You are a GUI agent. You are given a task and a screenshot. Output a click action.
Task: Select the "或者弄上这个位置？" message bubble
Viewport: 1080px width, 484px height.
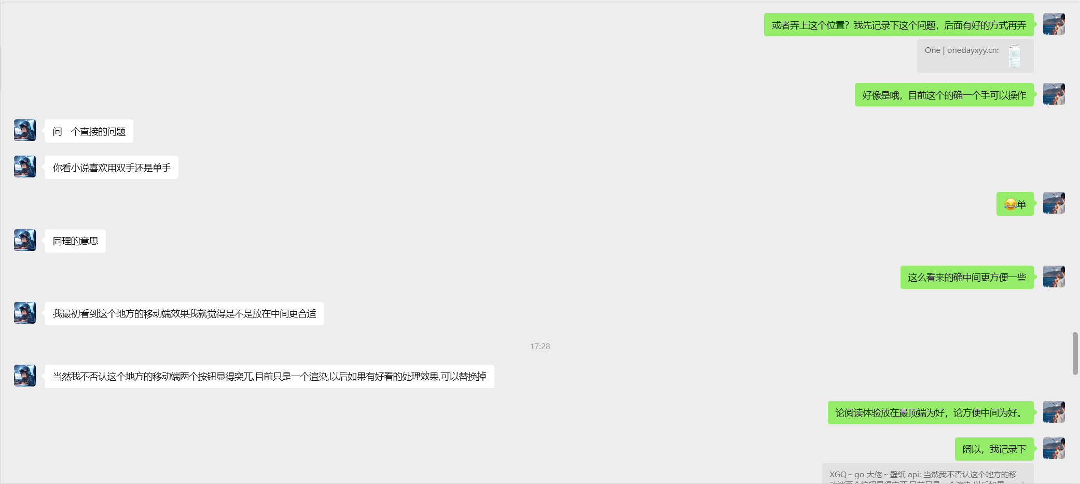899,25
